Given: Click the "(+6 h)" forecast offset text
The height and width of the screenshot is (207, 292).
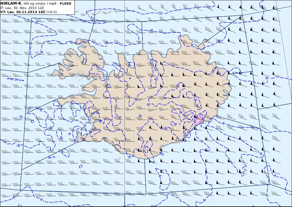Looking at the screenshot, I should [52, 12].
